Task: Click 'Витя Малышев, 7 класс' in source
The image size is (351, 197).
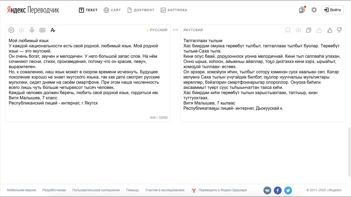Action: 33,98
